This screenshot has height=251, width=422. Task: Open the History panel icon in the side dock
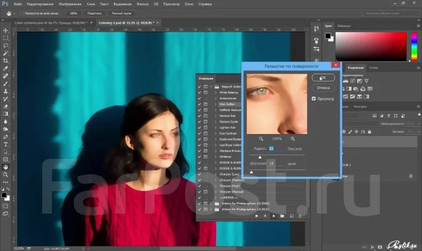point(316,28)
